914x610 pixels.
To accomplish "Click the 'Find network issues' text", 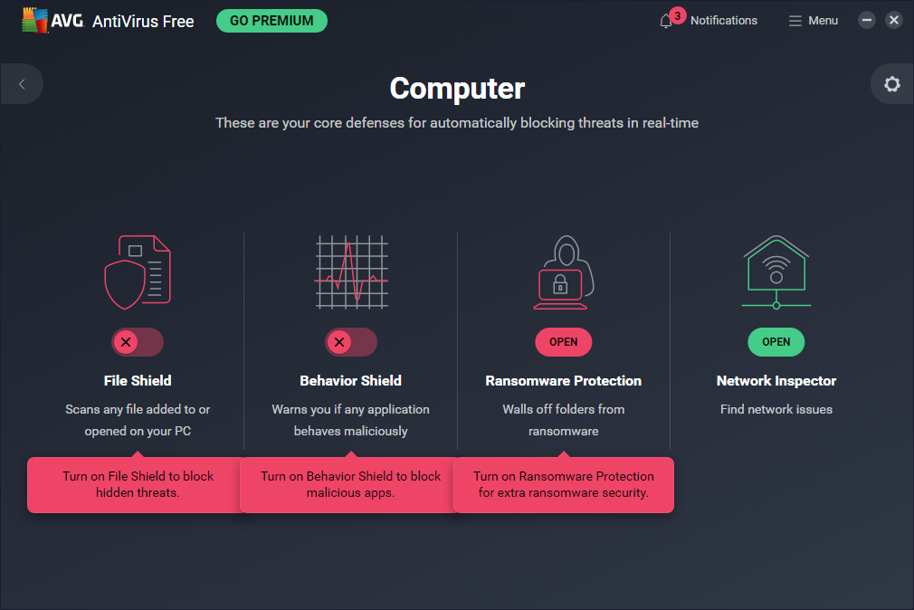I will point(776,409).
